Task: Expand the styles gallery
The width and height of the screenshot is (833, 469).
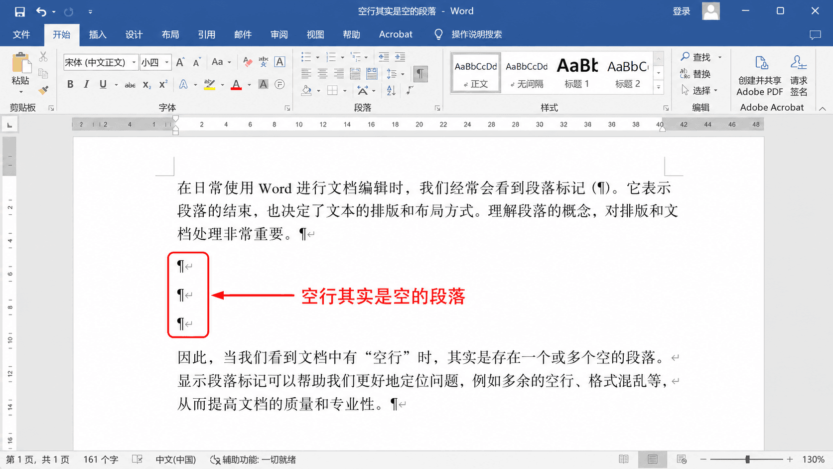Action: (x=659, y=87)
